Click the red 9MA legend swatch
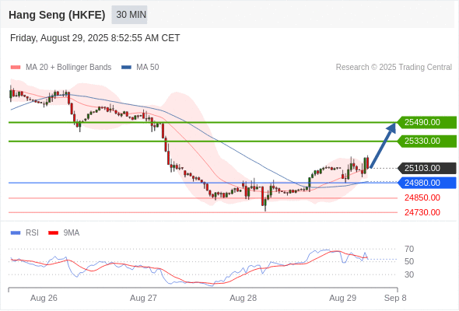 point(53,233)
